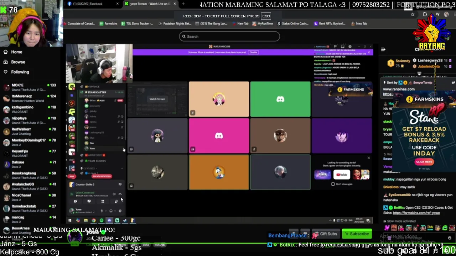Viewport: 456px width, 256px height.
Task: Select the pink Discord logo tile
Action: pos(219,135)
